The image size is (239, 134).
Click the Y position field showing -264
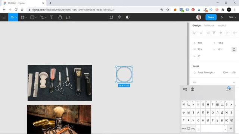pos(222,43)
